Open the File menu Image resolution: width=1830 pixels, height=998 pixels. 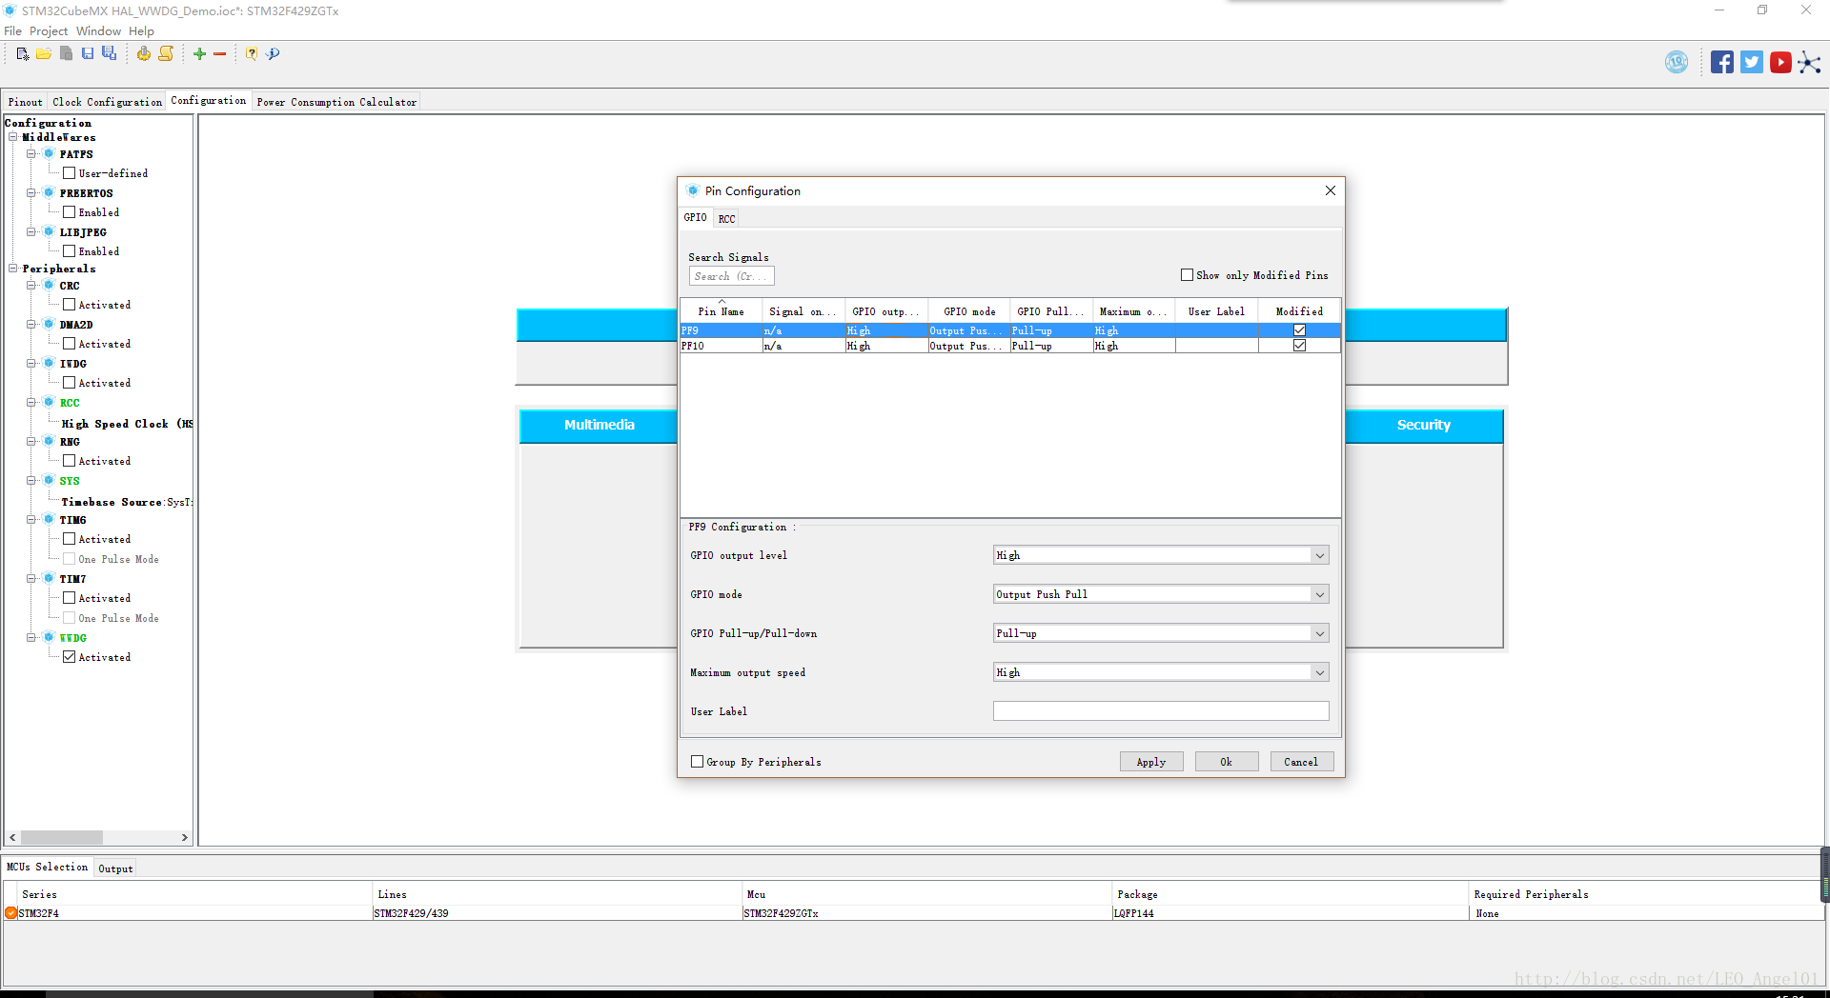[12, 31]
